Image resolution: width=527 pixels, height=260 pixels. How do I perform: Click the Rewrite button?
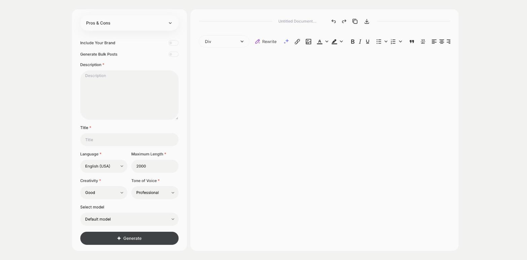(x=266, y=41)
